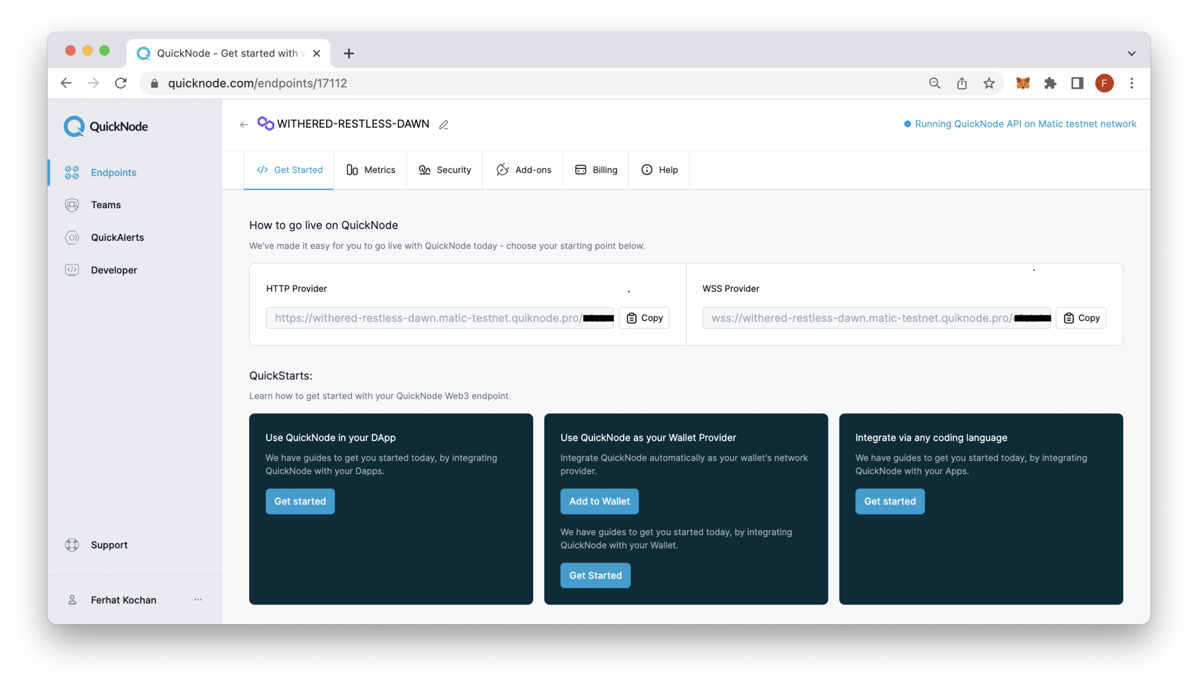Open Ferhat Kochan account options ellipsis

198,600
